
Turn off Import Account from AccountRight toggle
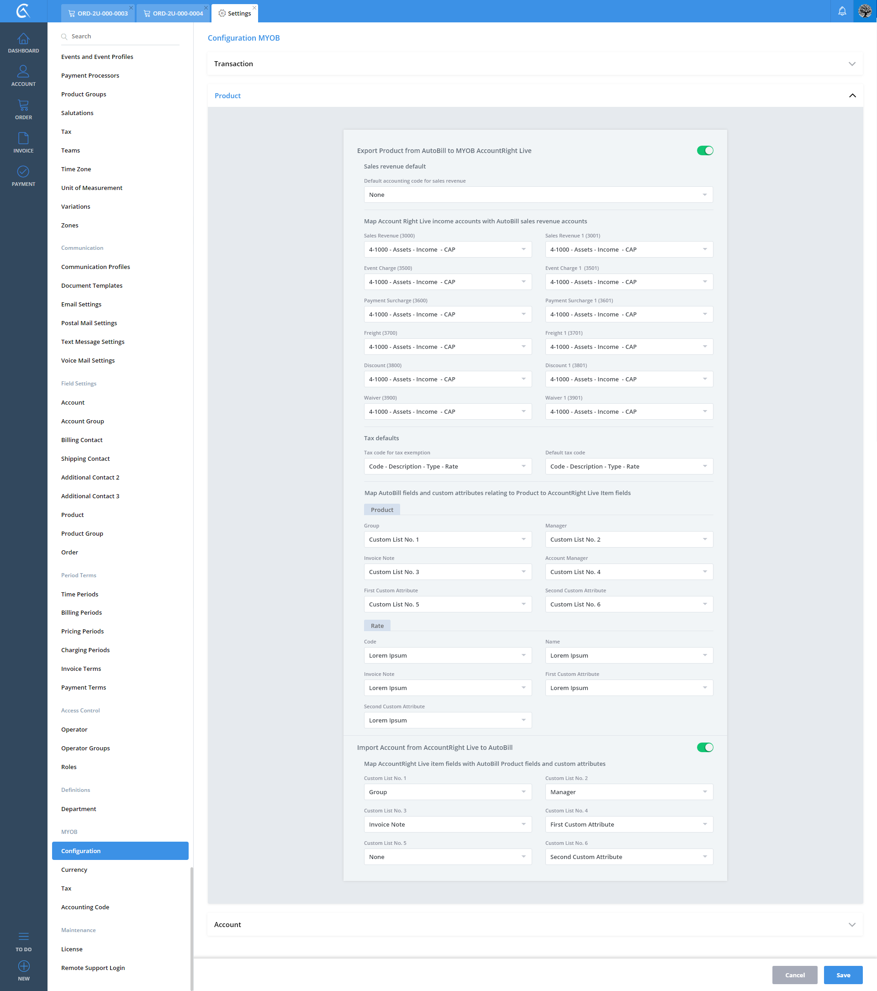pyautogui.click(x=704, y=748)
